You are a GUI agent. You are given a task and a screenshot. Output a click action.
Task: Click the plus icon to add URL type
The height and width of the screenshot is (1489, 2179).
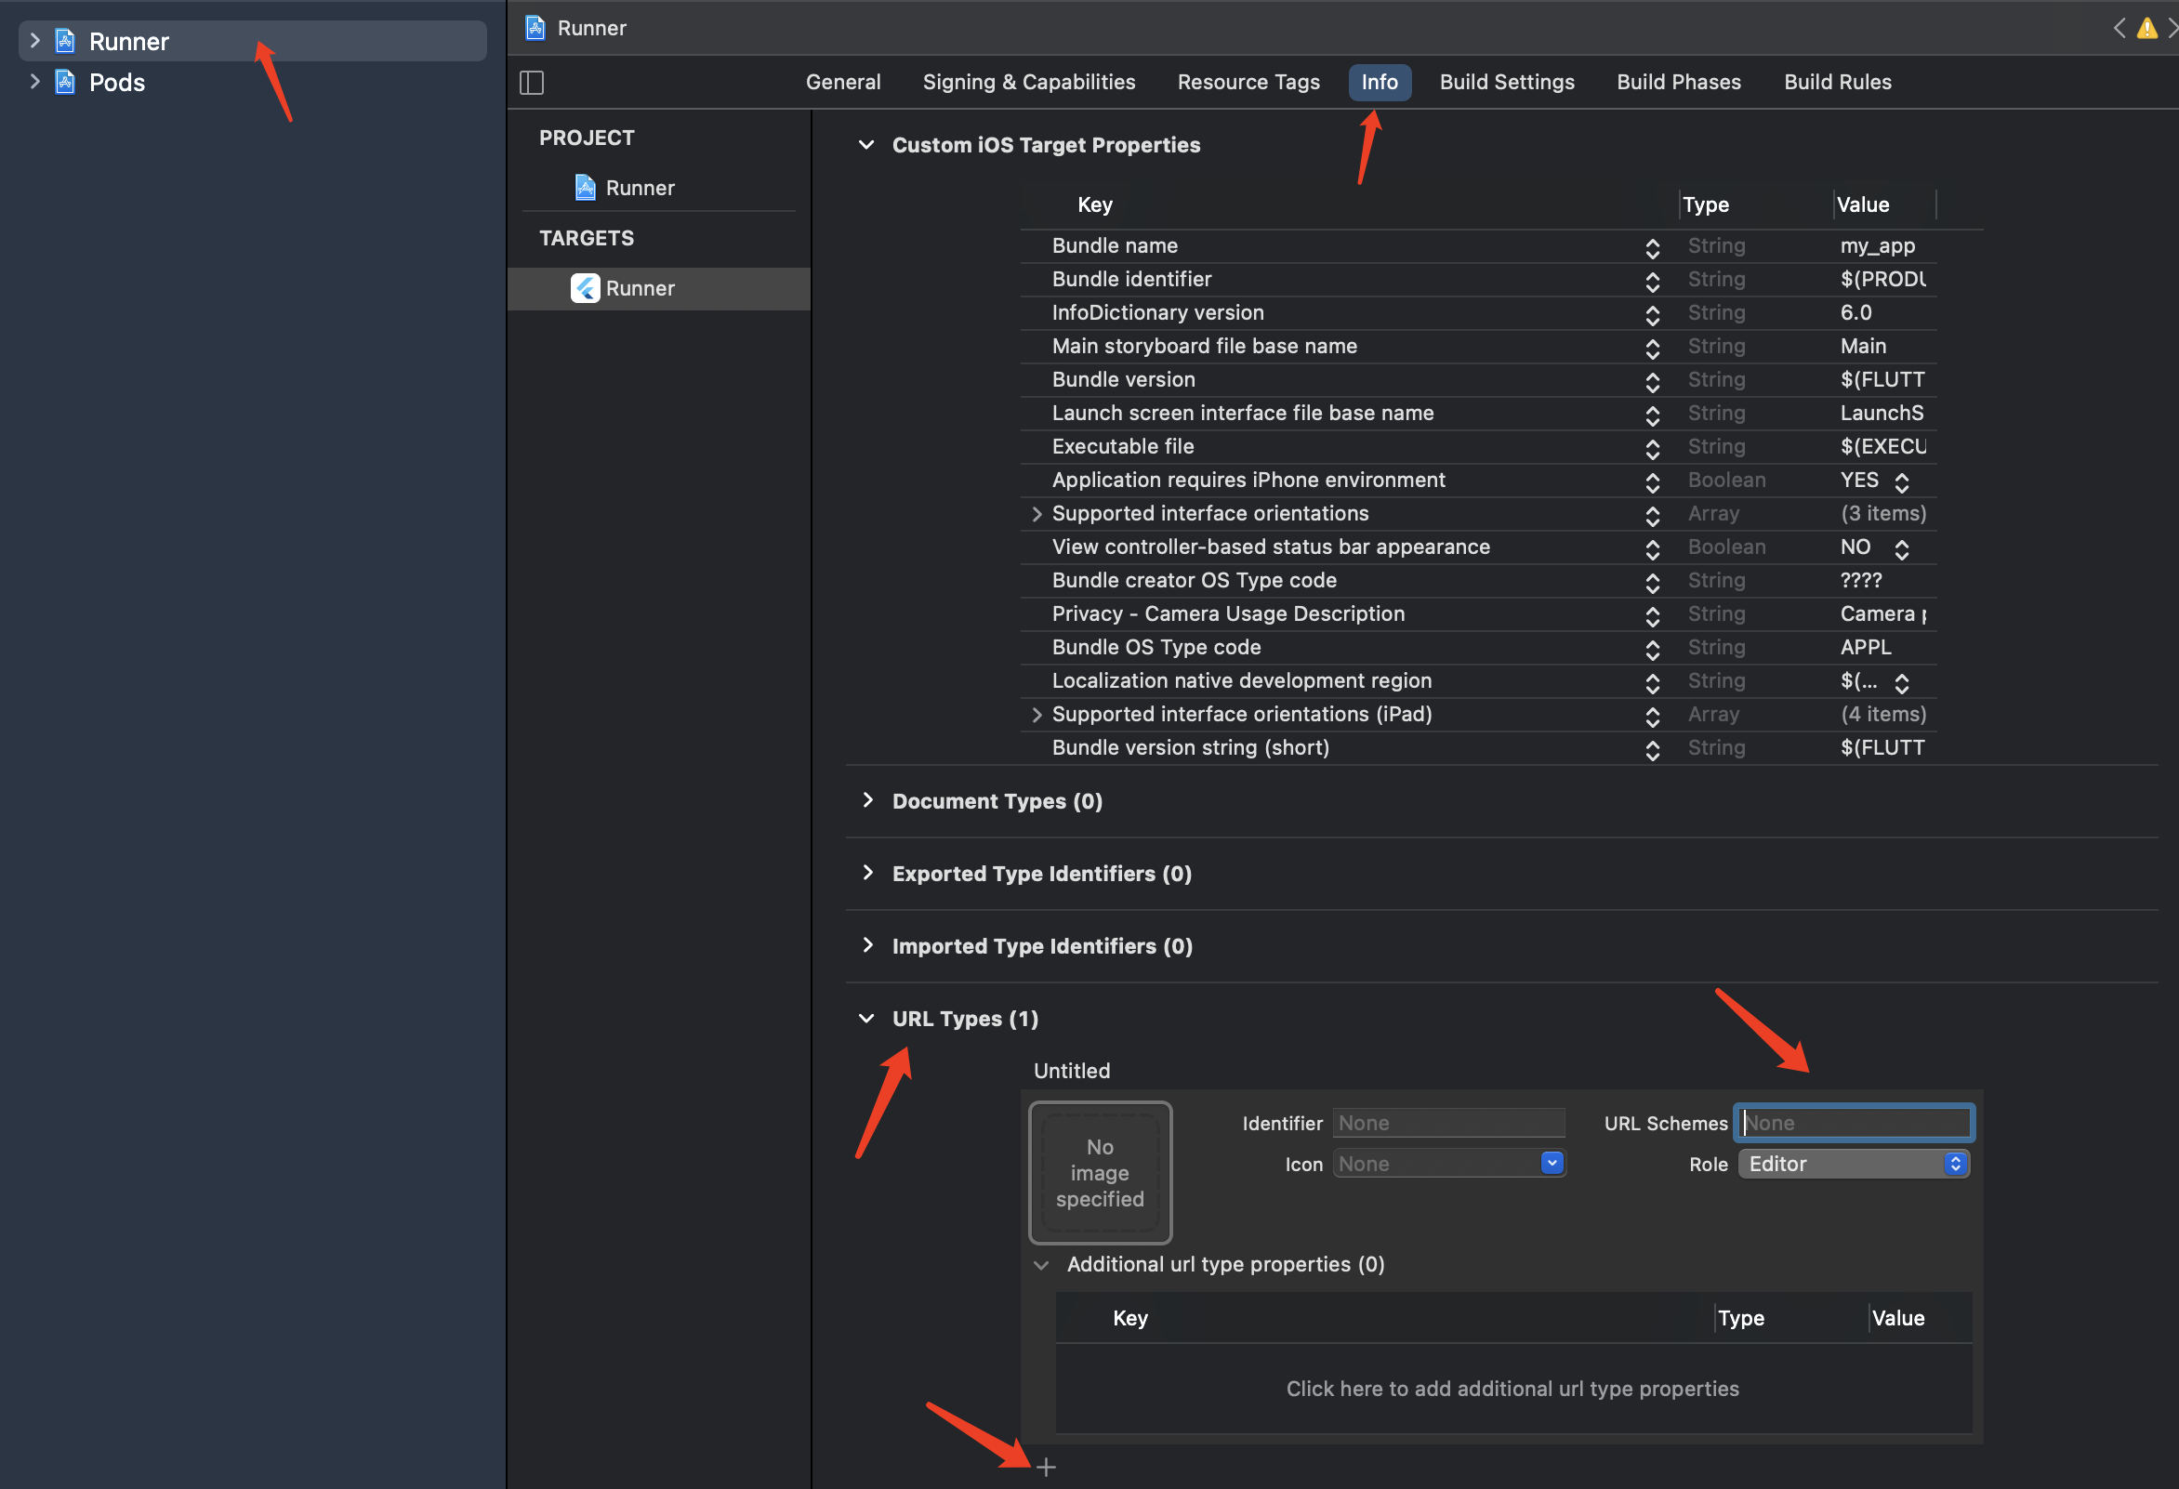(1047, 1467)
